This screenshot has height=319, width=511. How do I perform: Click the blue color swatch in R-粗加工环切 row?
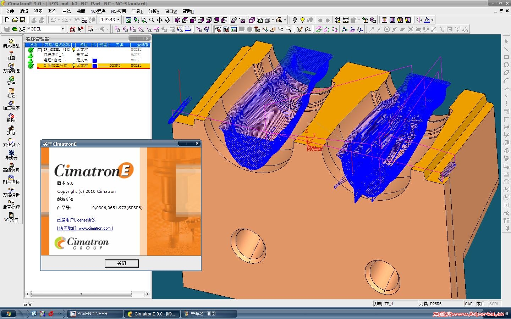tap(95, 66)
